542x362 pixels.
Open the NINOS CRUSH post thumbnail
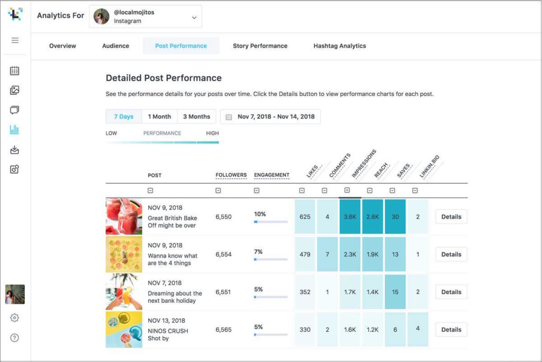pos(124,330)
